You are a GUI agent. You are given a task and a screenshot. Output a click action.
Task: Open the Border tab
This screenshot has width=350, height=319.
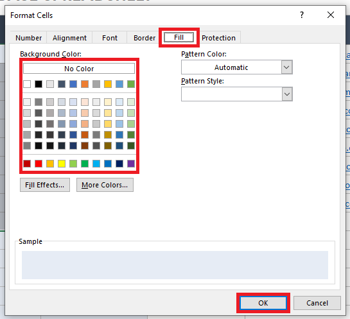(144, 38)
